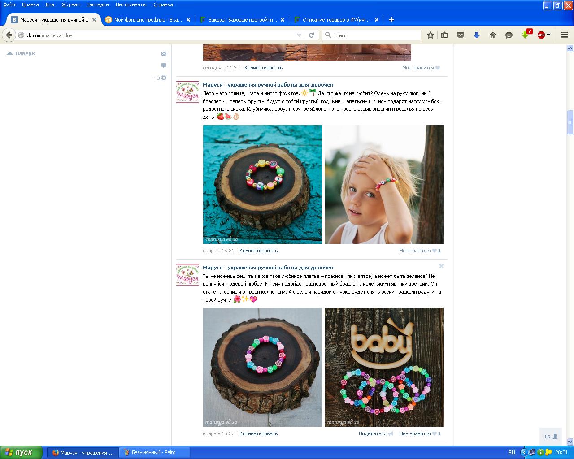574x459 pixels.
Task: Open the Инструменты menu
Action: point(131,4)
